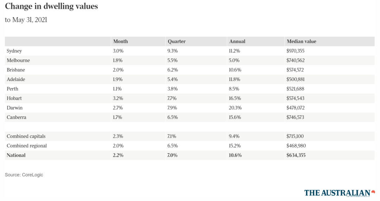Select the Hobart row label

coord(14,99)
